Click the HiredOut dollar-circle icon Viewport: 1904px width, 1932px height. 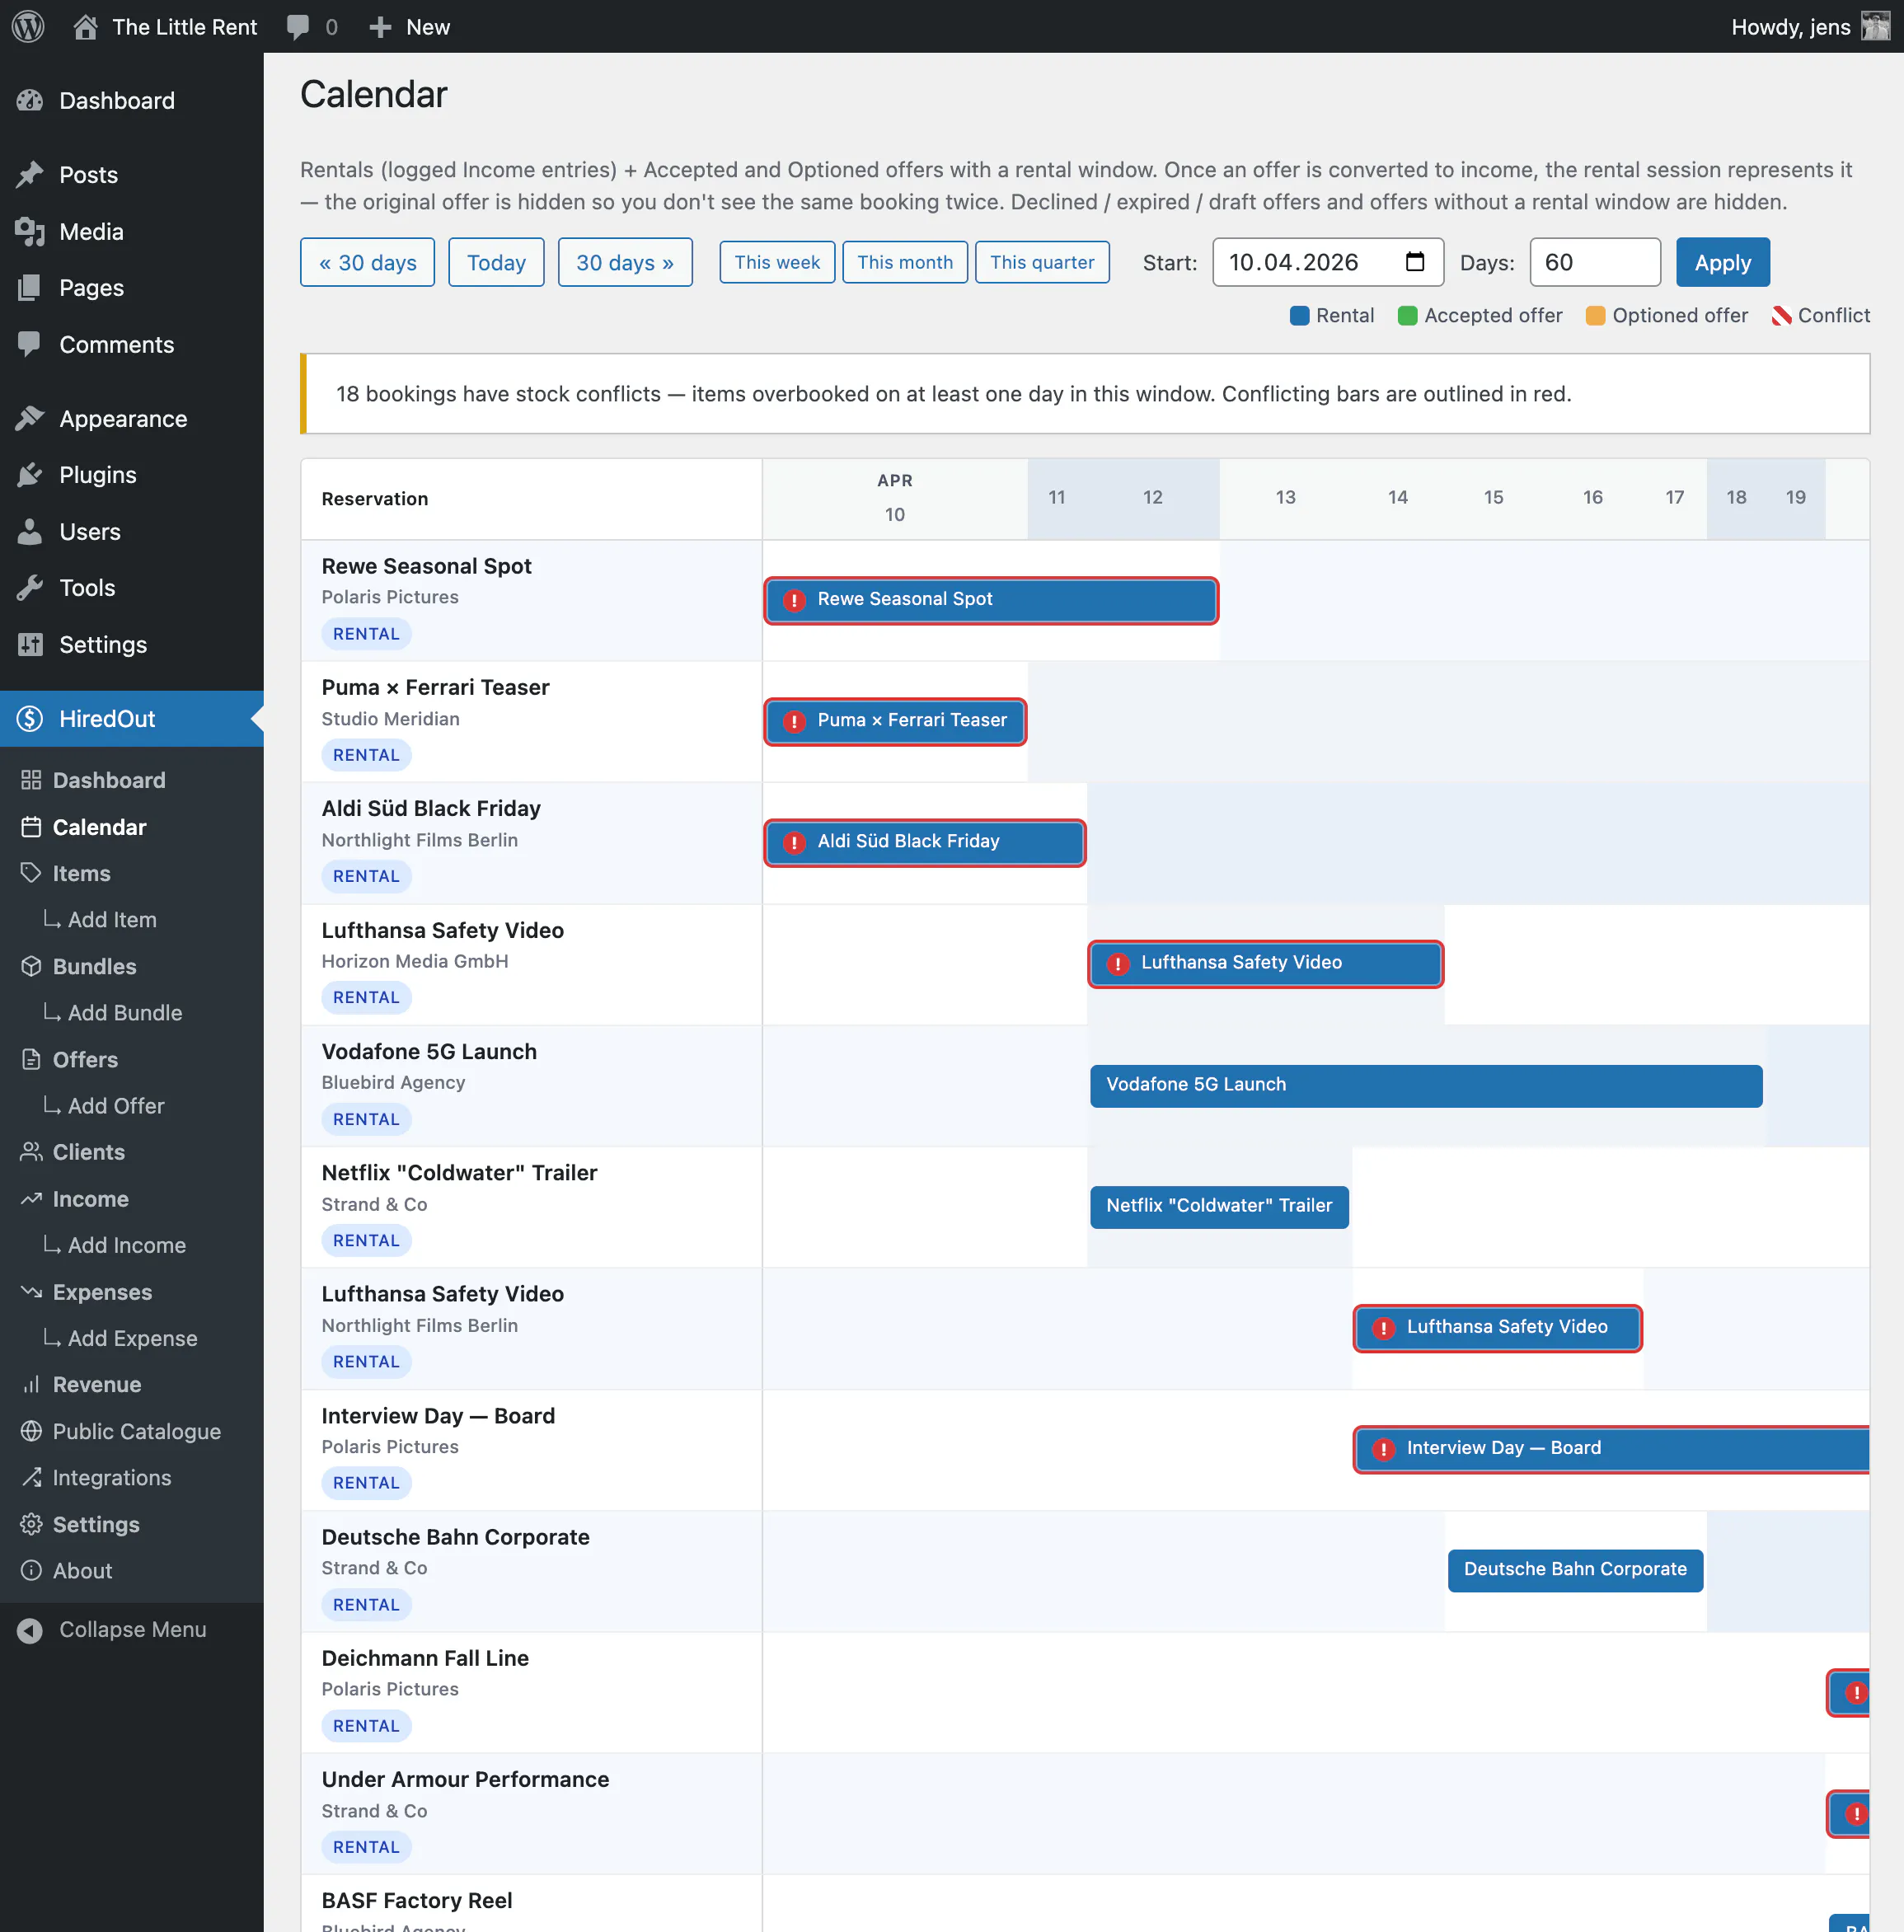[x=30, y=718]
